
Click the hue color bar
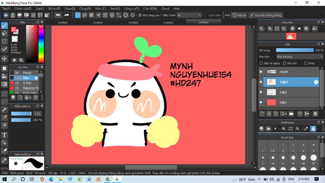click(x=41, y=44)
